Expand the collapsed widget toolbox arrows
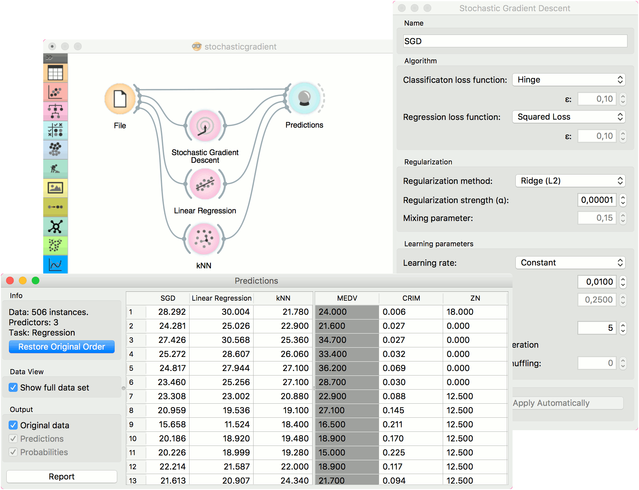The image size is (639, 490). 49,58
